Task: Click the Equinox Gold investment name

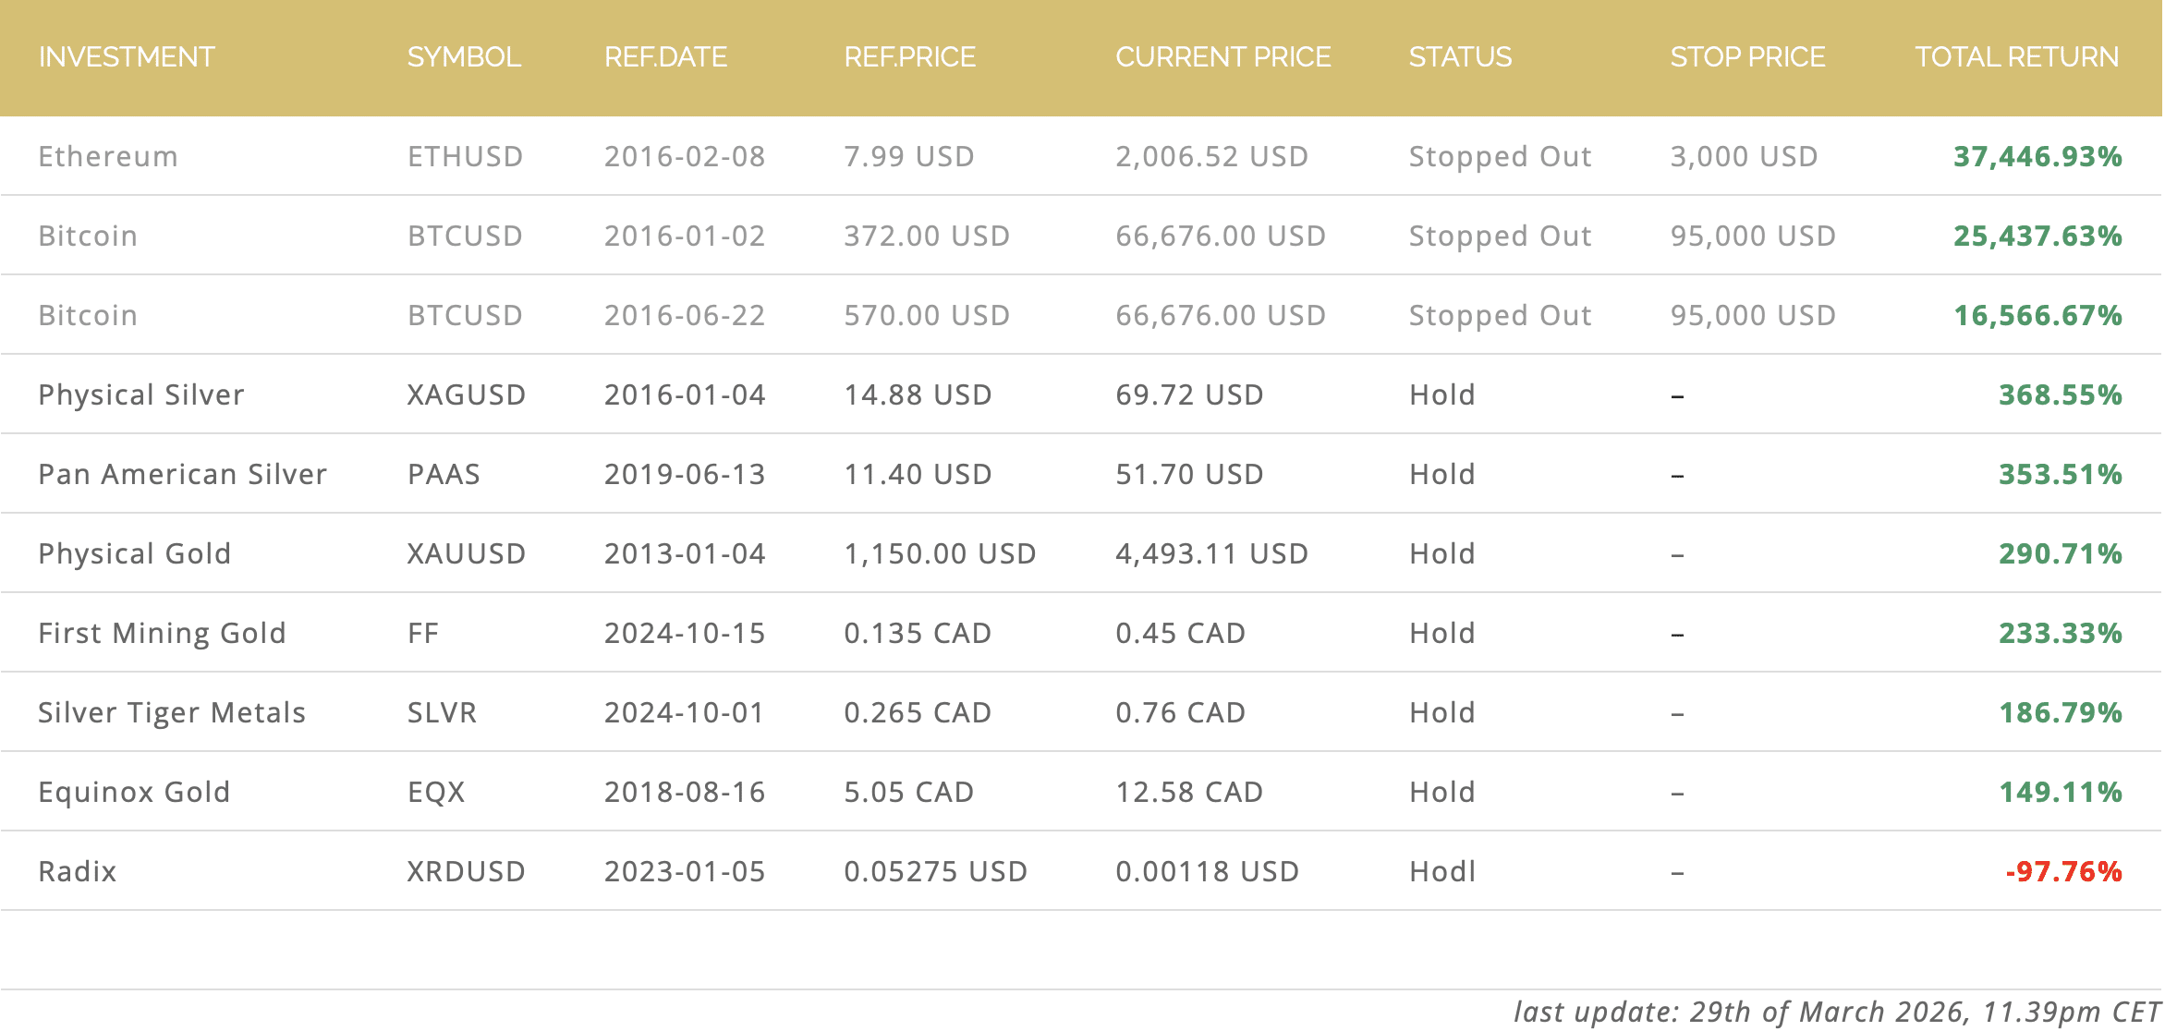Action: [134, 793]
